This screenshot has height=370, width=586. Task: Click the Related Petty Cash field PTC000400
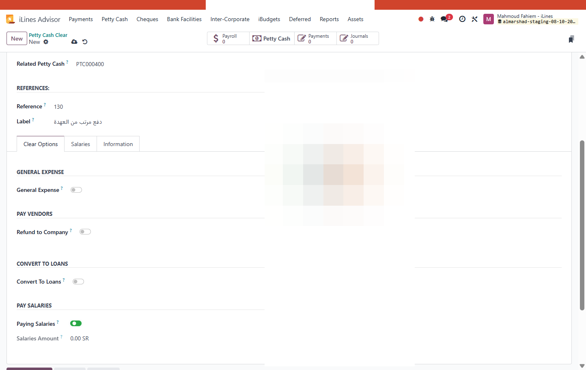click(x=90, y=64)
